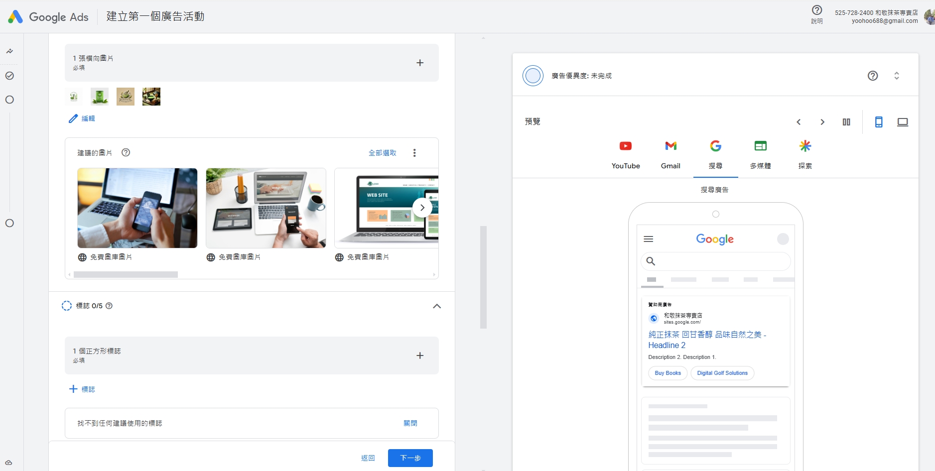Open help for 建議的圖片

click(126, 152)
